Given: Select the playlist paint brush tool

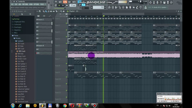Looking at the screenshot, I should (46, 11).
